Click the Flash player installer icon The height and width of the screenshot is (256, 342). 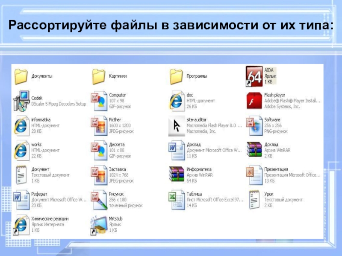254,101
